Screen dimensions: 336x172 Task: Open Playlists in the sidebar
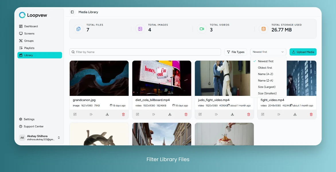pyautogui.click(x=40, y=48)
